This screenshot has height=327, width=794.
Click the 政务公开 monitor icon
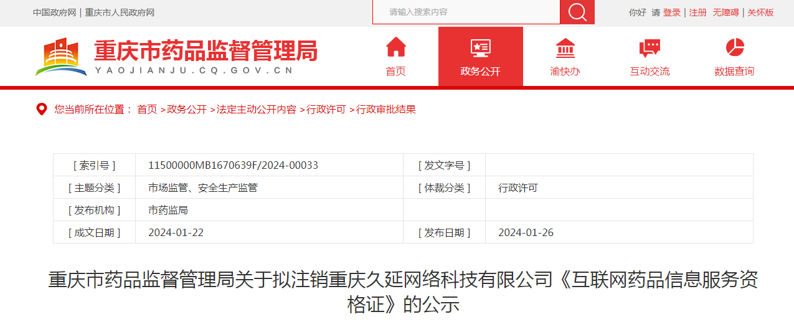tap(480, 48)
